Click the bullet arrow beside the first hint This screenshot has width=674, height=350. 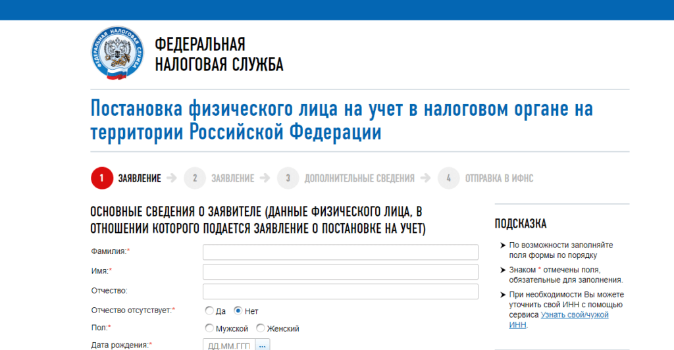[503, 245]
